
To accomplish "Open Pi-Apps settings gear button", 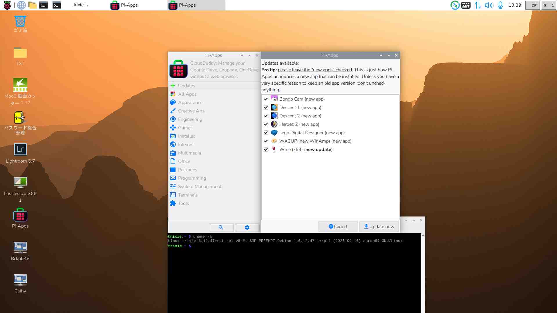I will [247, 228].
